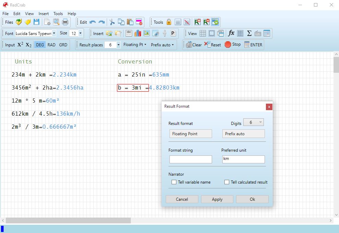Open the Floating Pt dropdown in toolbar
The height and width of the screenshot is (233, 339).
(135, 45)
